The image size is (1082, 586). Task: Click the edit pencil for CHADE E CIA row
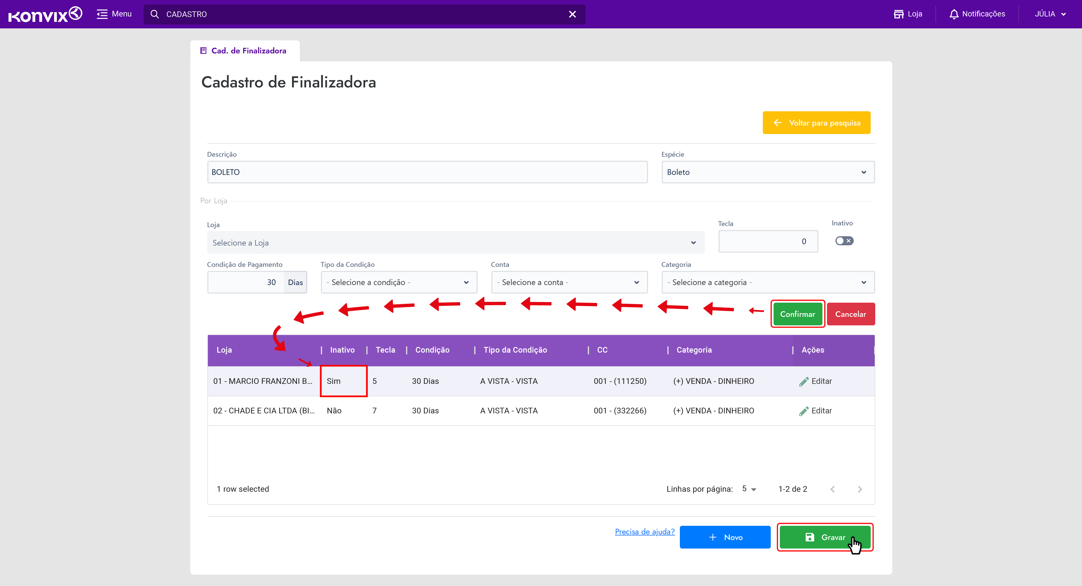click(803, 411)
